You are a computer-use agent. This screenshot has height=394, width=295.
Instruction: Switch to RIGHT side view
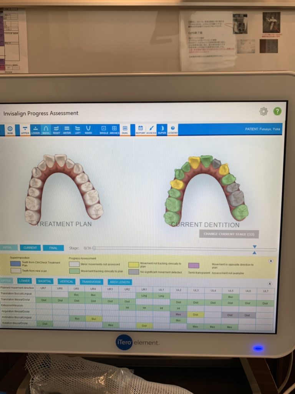pyautogui.click(x=56, y=130)
